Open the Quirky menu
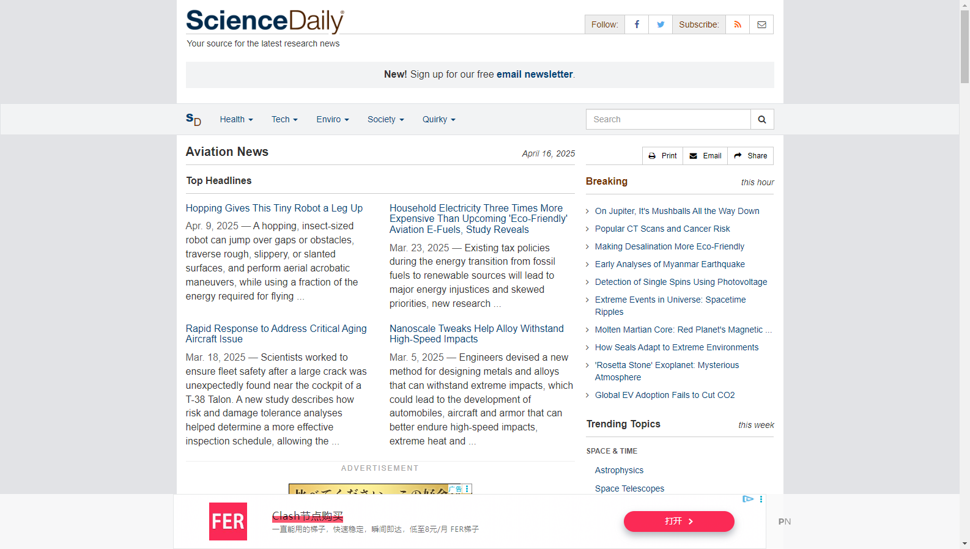Image resolution: width=970 pixels, height=549 pixels. 439,119
